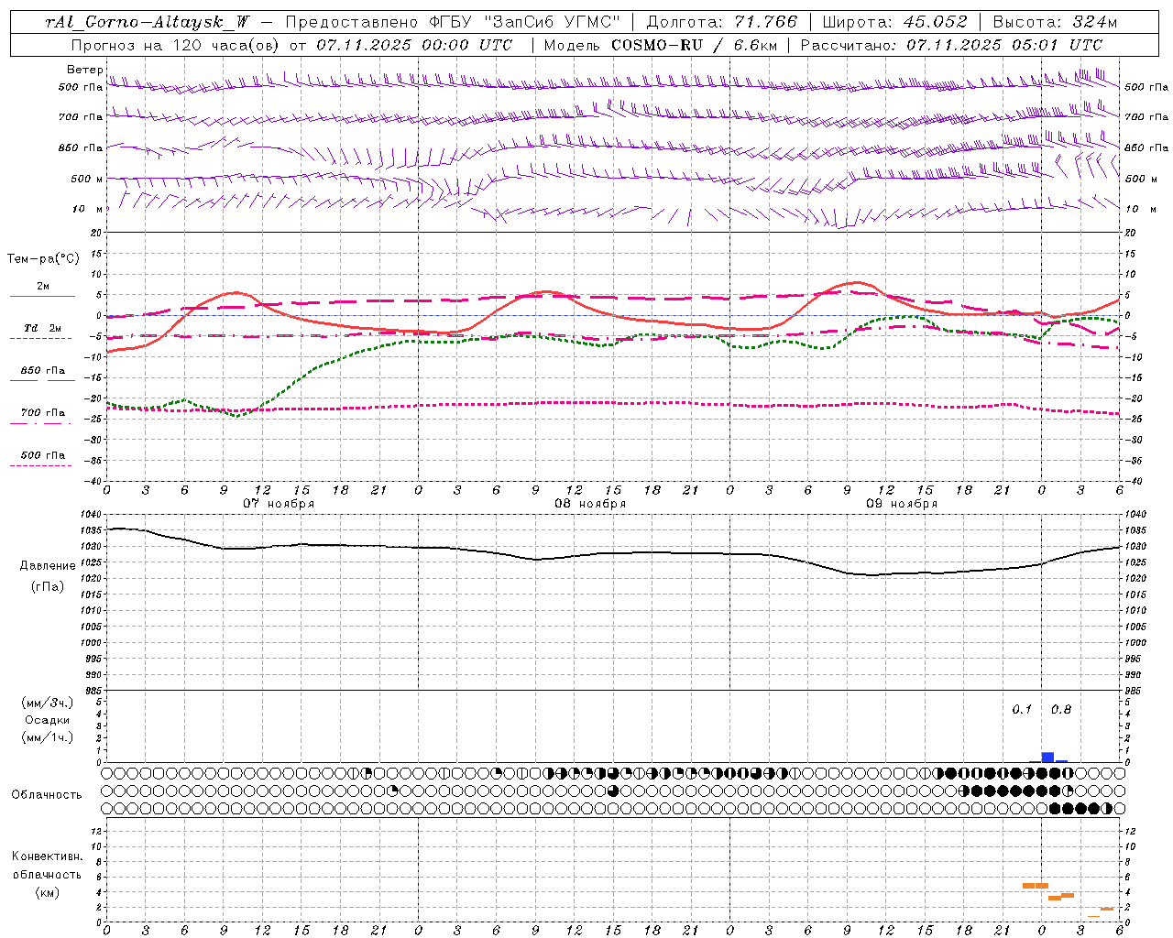Click the (гПа) pressure unit label
Screen dimensions: 1173x938
(x=47, y=587)
